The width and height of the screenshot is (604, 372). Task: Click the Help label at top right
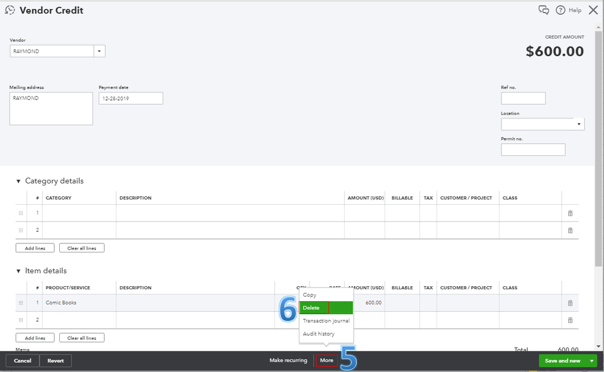[575, 10]
